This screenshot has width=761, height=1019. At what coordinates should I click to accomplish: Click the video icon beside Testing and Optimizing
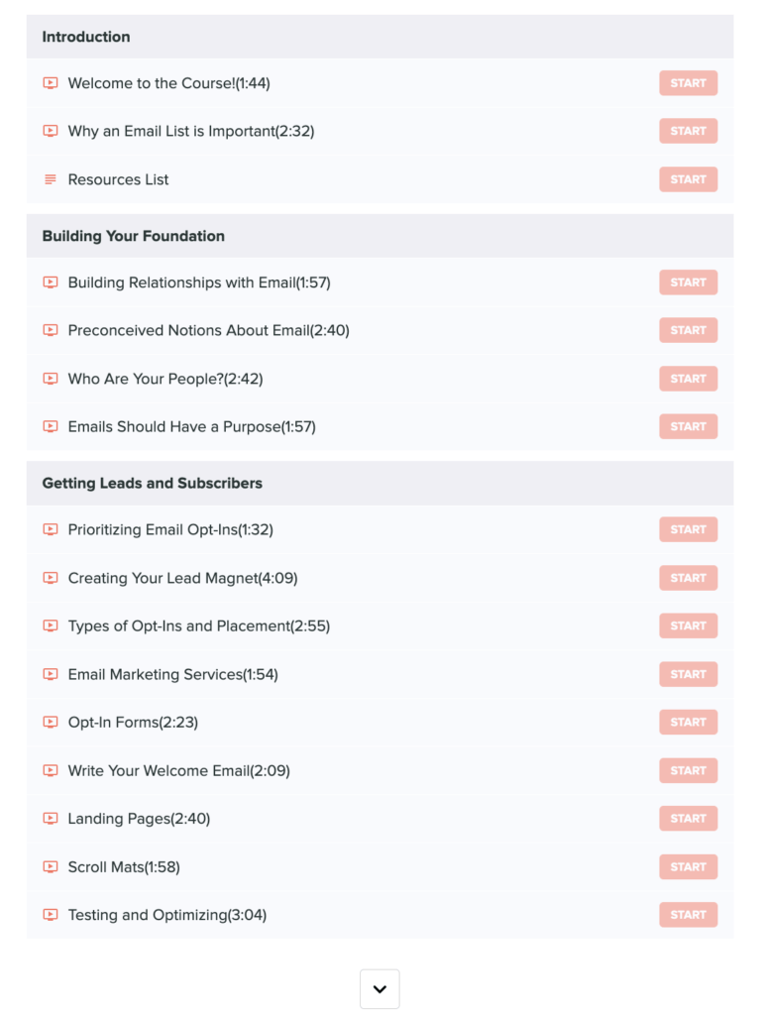click(x=51, y=915)
